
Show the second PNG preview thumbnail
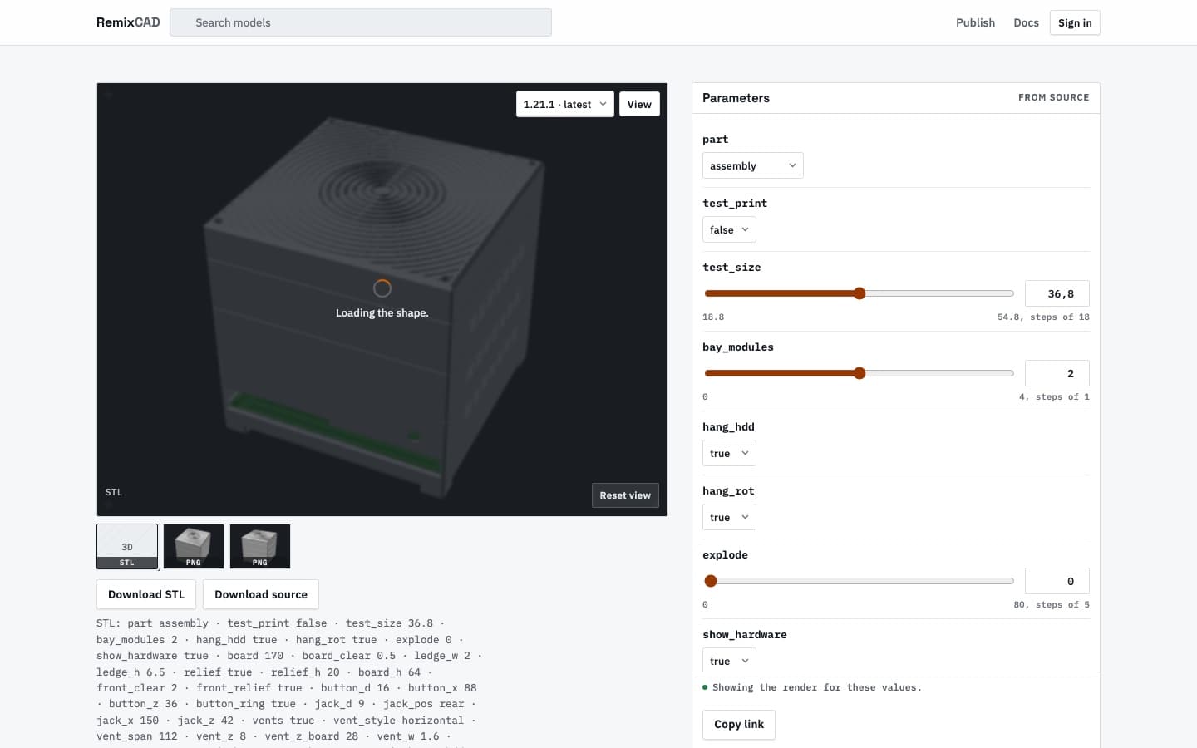click(x=260, y=546)
